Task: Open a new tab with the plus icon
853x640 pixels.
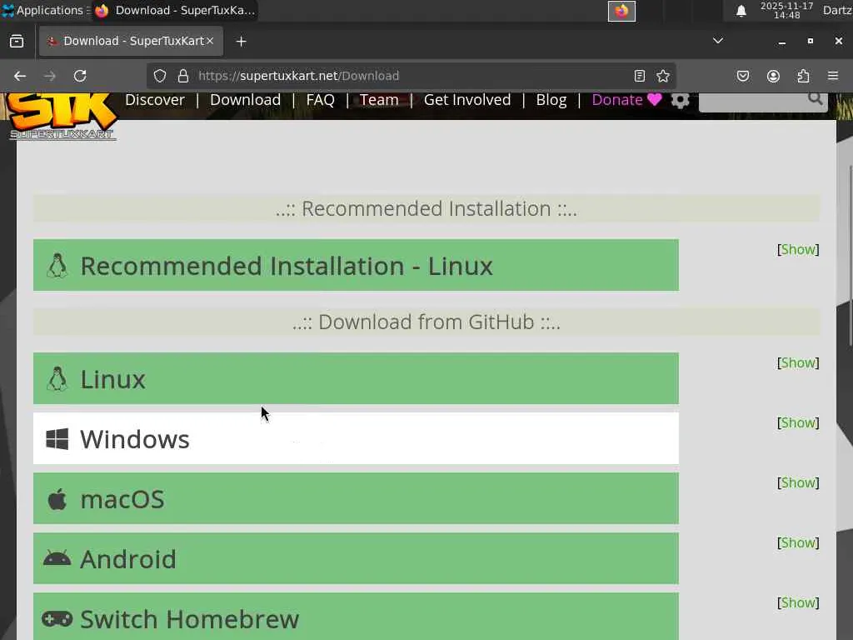Action: click(241, 42)
